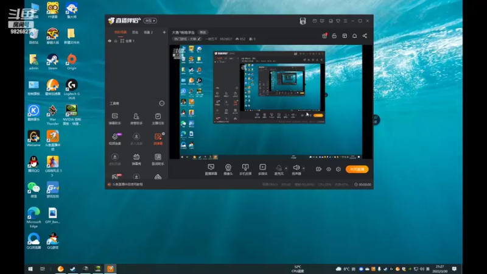
Task: Click the orange 关闭直播 button
Action: (x=357, y=169)
